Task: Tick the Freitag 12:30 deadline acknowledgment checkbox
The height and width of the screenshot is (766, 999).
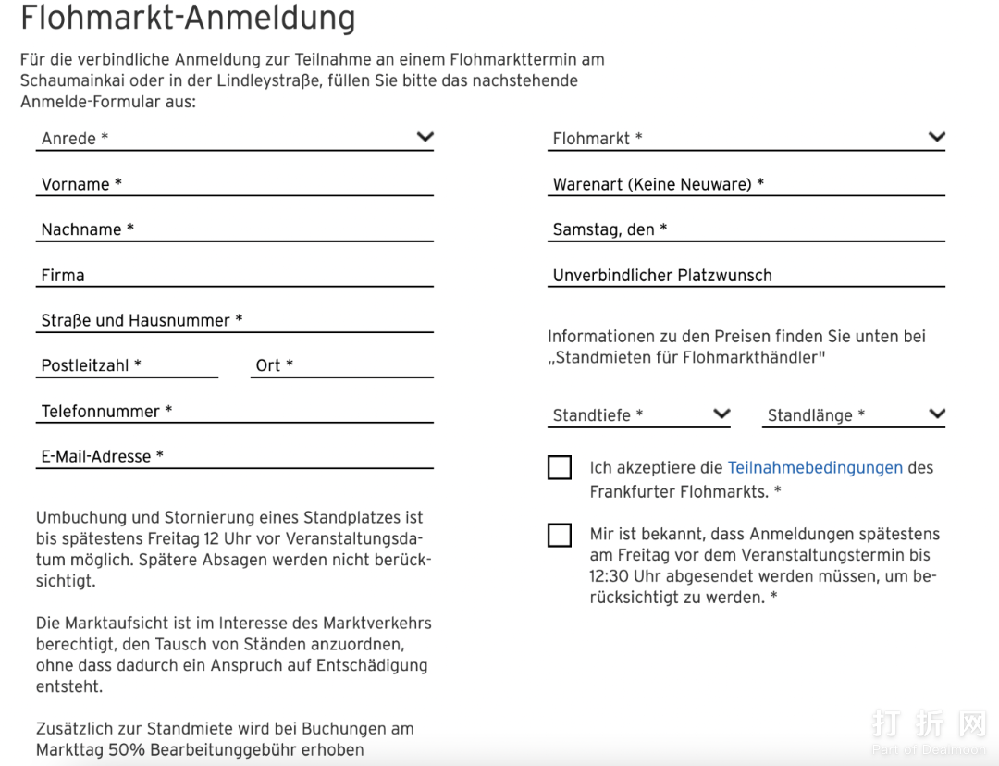Action: point(560,535)
